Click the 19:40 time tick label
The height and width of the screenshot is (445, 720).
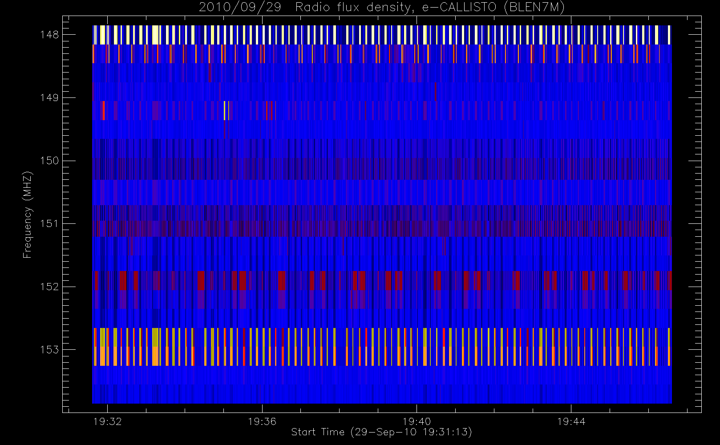pyautogui.click(x=417, y=421)
